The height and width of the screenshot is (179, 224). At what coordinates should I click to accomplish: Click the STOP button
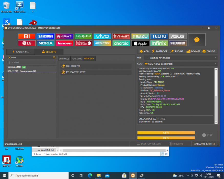[207, 135]
